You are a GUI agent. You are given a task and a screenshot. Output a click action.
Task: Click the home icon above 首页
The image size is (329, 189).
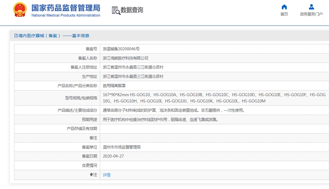pos(284,7)
